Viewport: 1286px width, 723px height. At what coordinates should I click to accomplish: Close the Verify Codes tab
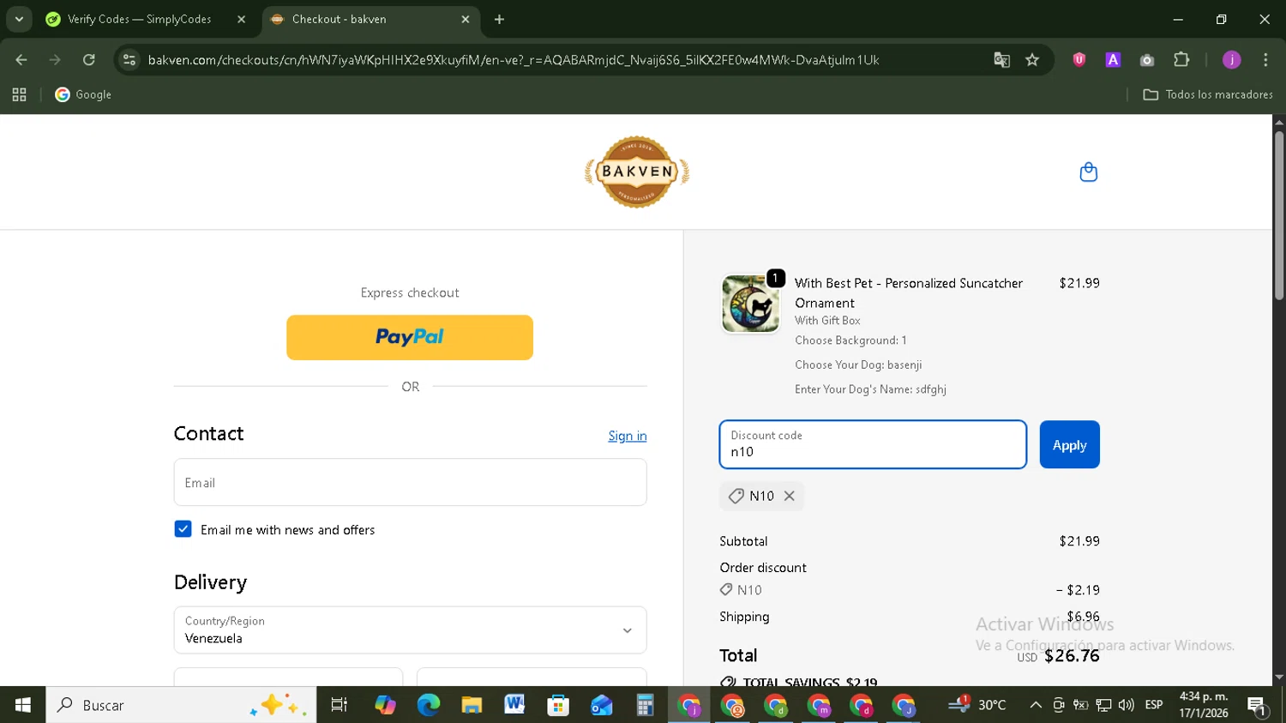click(241, 19)
